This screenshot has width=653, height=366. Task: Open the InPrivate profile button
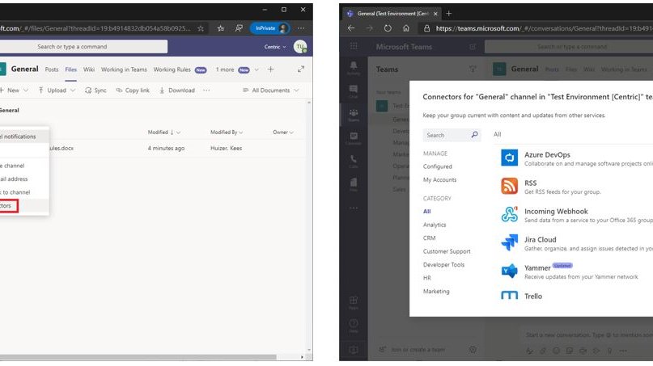269,28
